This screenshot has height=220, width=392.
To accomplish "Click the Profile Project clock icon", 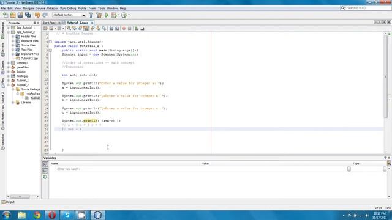I will pos(124,15).
